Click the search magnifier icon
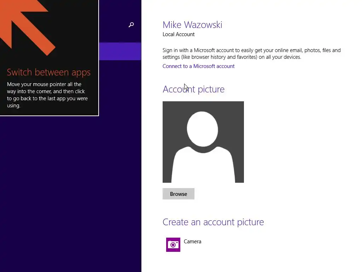This screenshot has height=272, width=362. click(x=131, y=25)
